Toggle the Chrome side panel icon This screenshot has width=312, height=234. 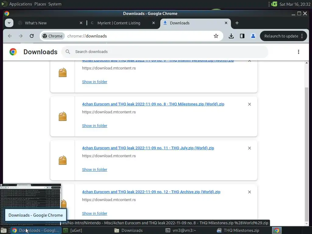click(x=242, y=36)
